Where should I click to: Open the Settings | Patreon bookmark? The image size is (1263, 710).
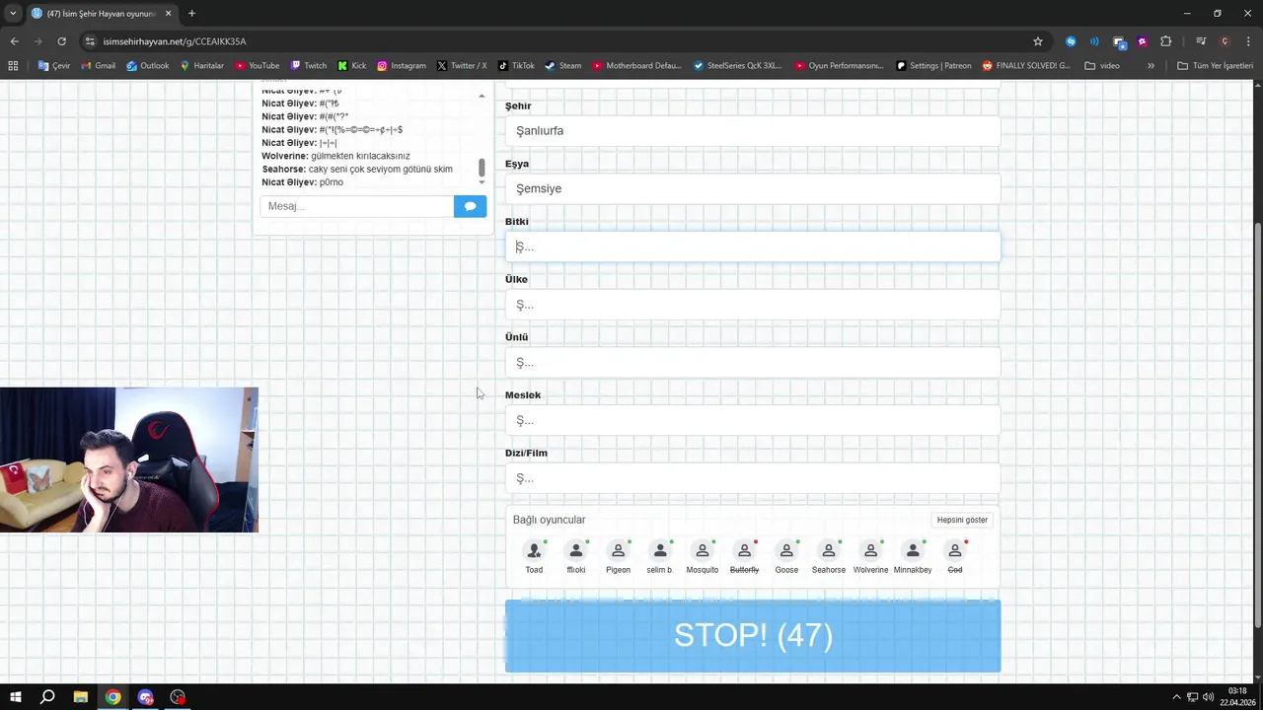point(933,66)
